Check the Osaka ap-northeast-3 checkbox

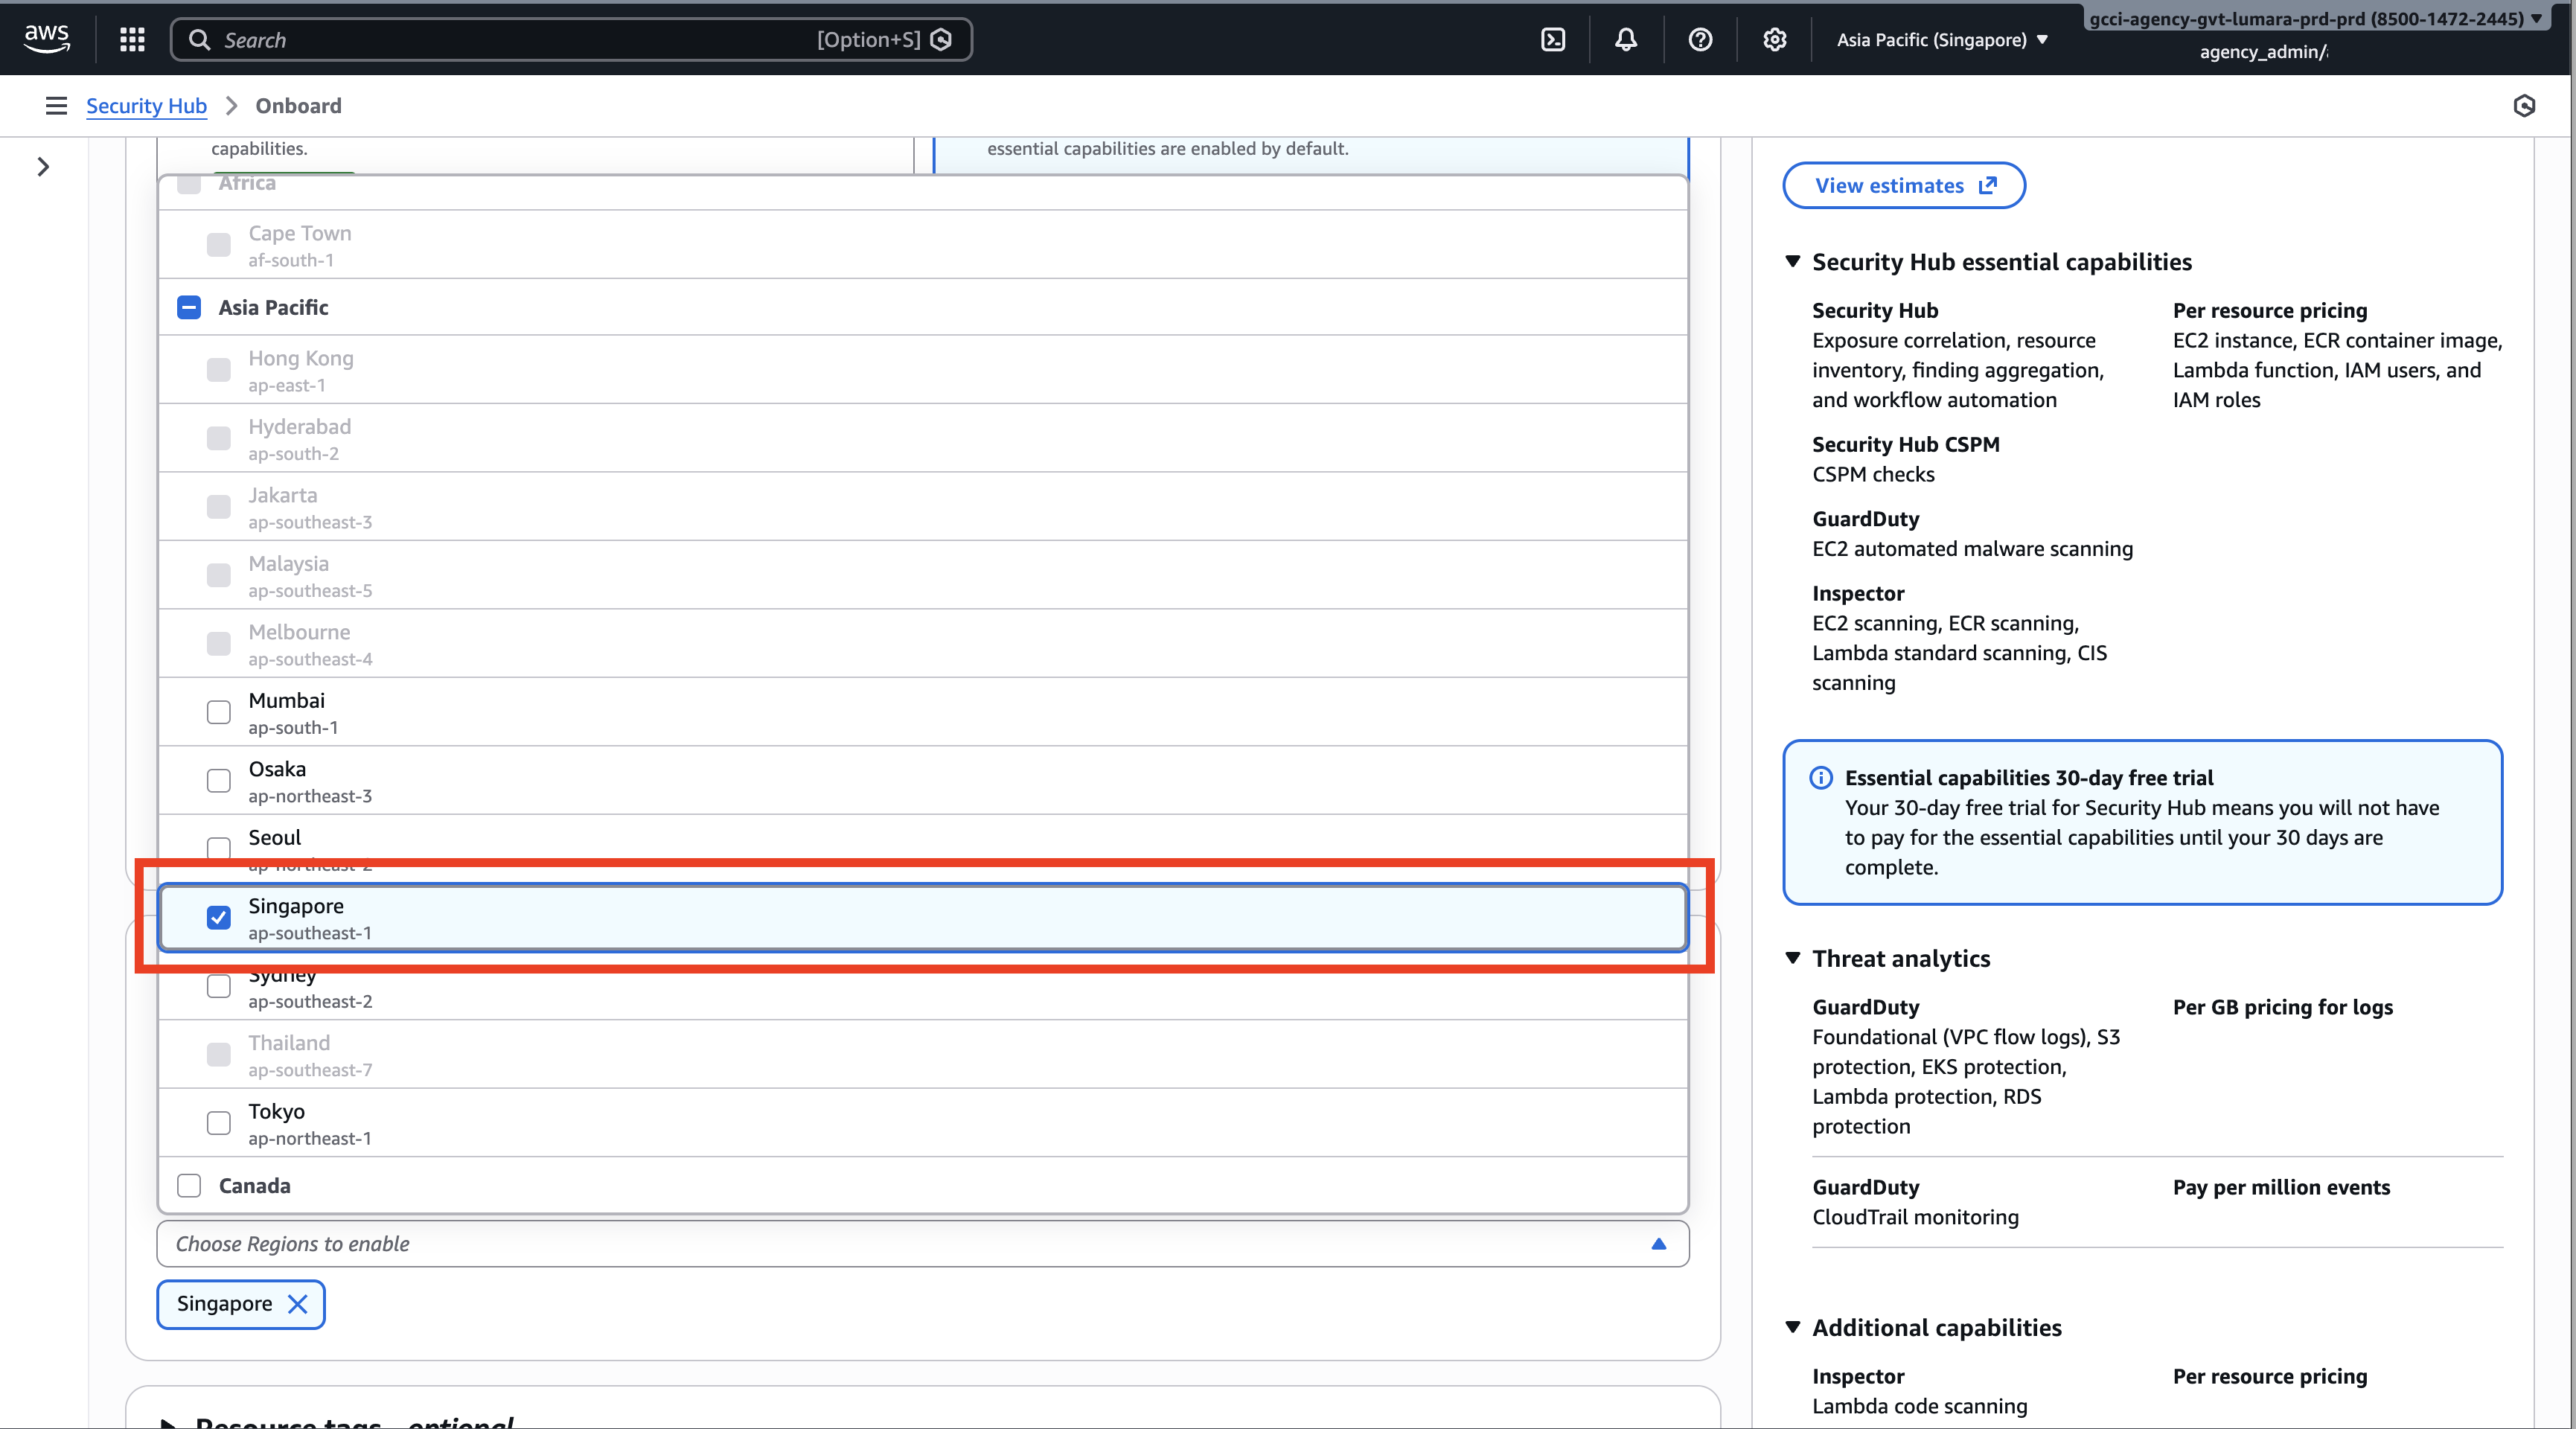tap(218, 781)
